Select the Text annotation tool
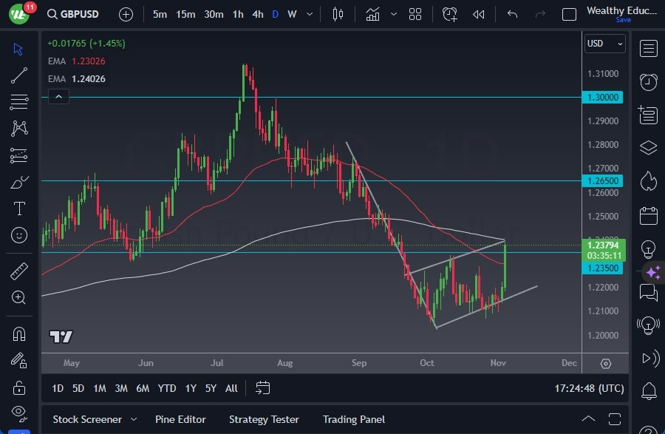Image resolution: width=665 pixels, height=434 pixels. [x=18, y=208]
